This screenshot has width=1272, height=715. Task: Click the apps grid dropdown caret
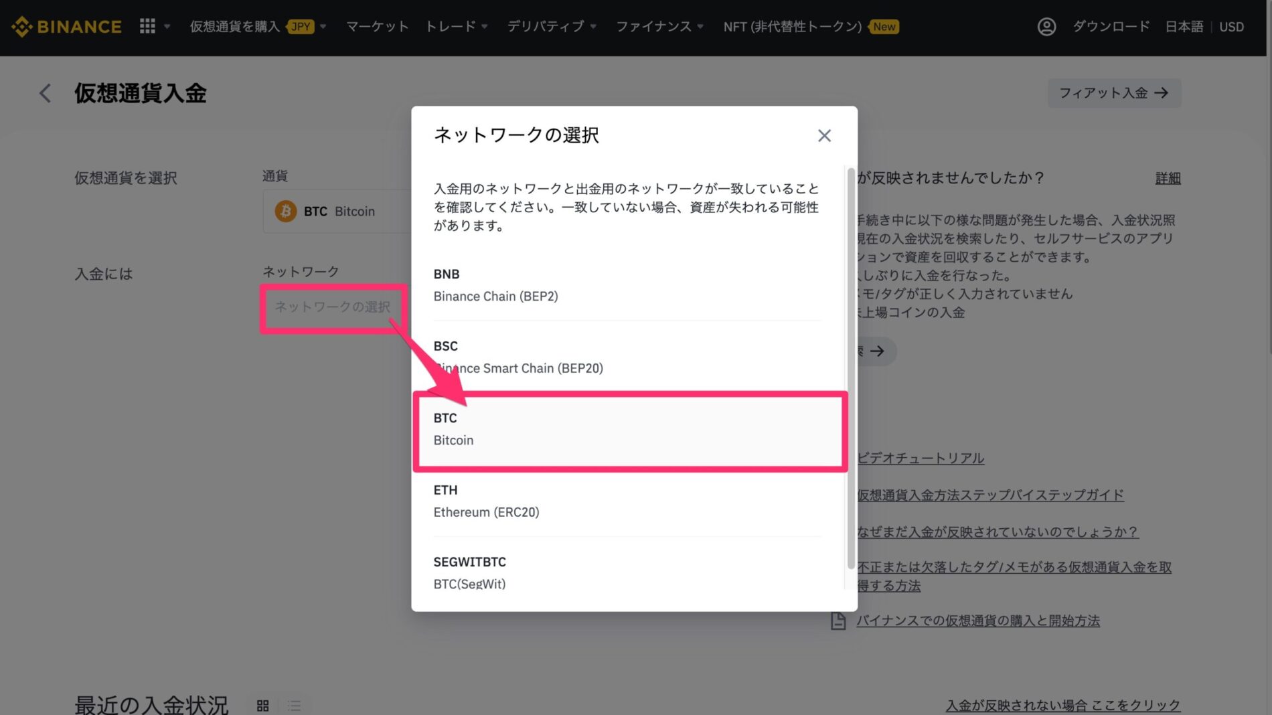point(167,27)
